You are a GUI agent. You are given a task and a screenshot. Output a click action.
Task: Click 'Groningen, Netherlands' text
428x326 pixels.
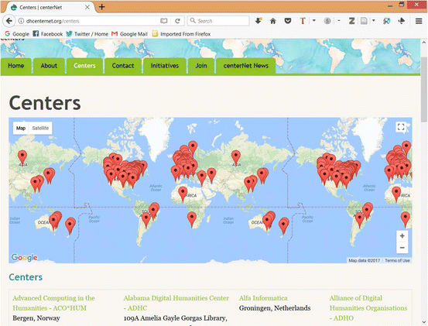pos(275,308)
